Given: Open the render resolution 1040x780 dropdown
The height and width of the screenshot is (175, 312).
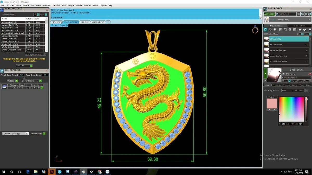Looking at the screenshot, I should coord(288,14).
